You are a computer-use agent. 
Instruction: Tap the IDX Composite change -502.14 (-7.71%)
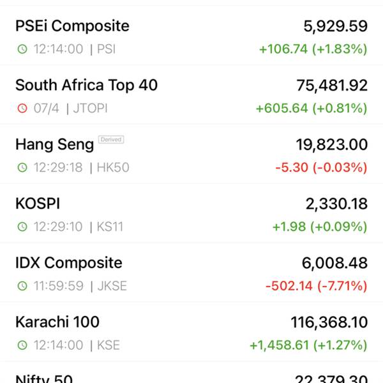coord(317,286)
